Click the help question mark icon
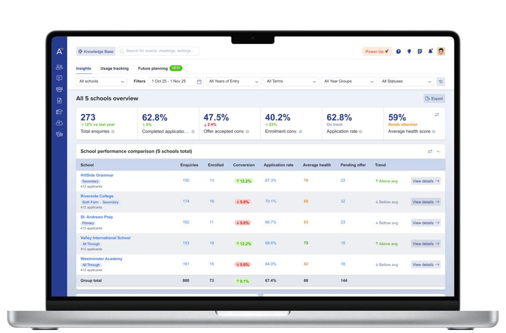 point(399,52)
